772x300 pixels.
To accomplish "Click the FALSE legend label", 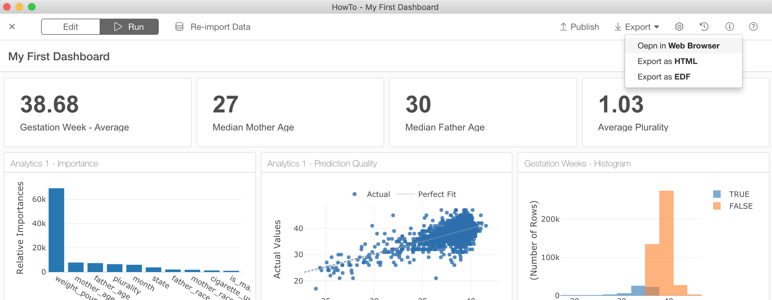I will pos(741,206).
